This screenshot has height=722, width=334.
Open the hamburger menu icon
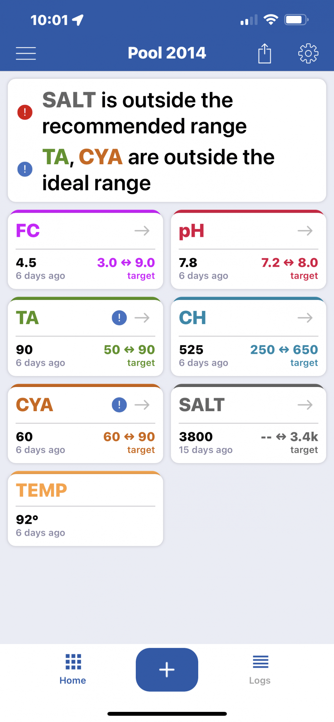point(26,53)
